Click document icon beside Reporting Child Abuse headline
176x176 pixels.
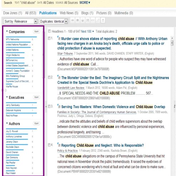coord(59,145)
